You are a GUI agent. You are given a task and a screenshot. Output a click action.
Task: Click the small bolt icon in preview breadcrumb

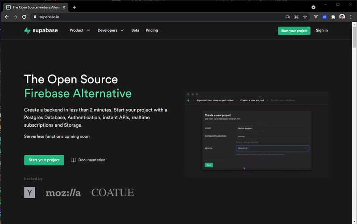coord(188,100)
